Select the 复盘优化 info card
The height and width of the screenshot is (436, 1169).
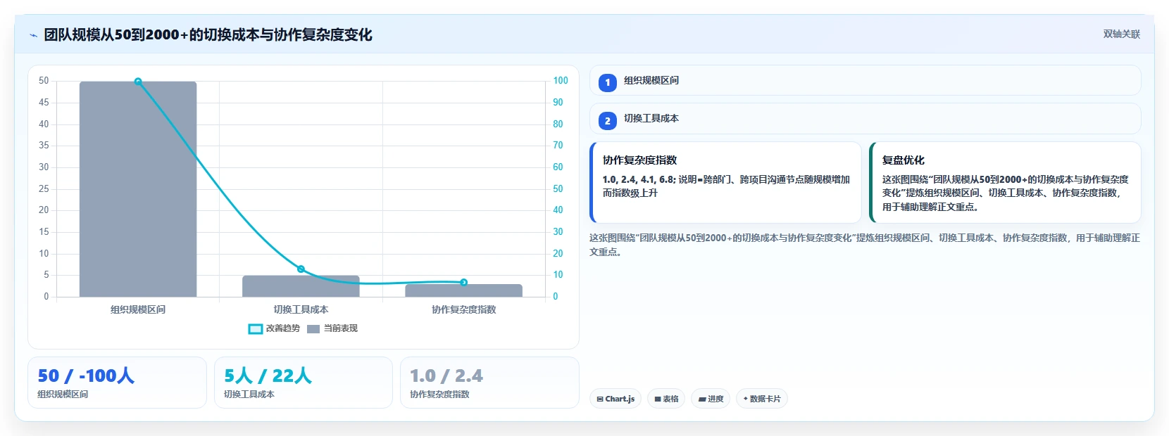pyautogui.click(x=1005, y=183)
